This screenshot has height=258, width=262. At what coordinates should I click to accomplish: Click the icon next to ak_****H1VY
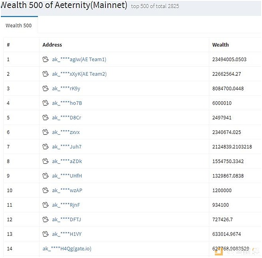45,234
